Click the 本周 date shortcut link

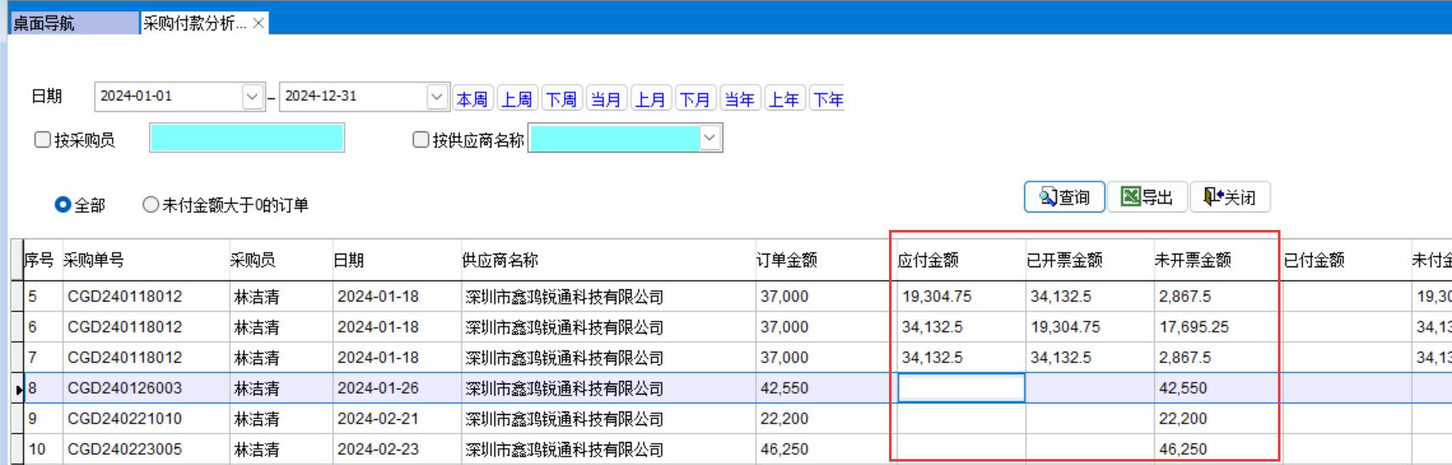(473, 99)
